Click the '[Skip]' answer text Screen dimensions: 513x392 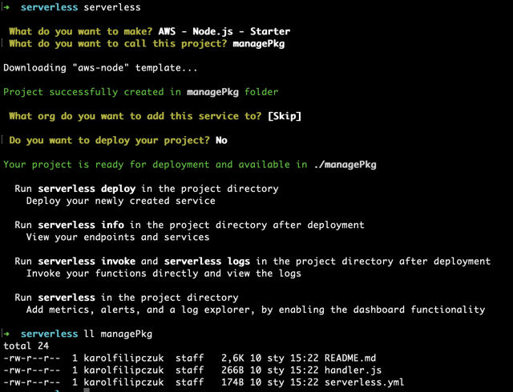(x=285, y=116)
